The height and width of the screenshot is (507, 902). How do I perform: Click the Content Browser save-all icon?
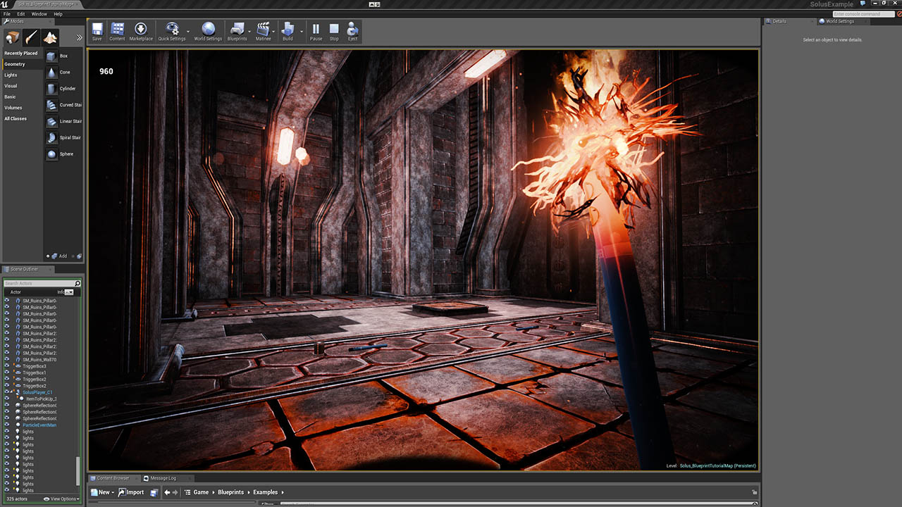coord(154,492)
